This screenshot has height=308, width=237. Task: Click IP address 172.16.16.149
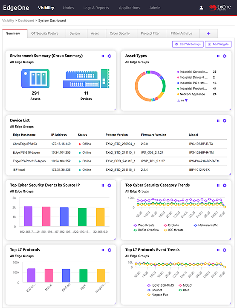pyautogui.click(x=61, y=144)
